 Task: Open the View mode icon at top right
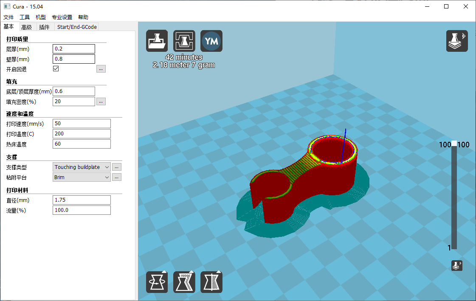[457, 41]
